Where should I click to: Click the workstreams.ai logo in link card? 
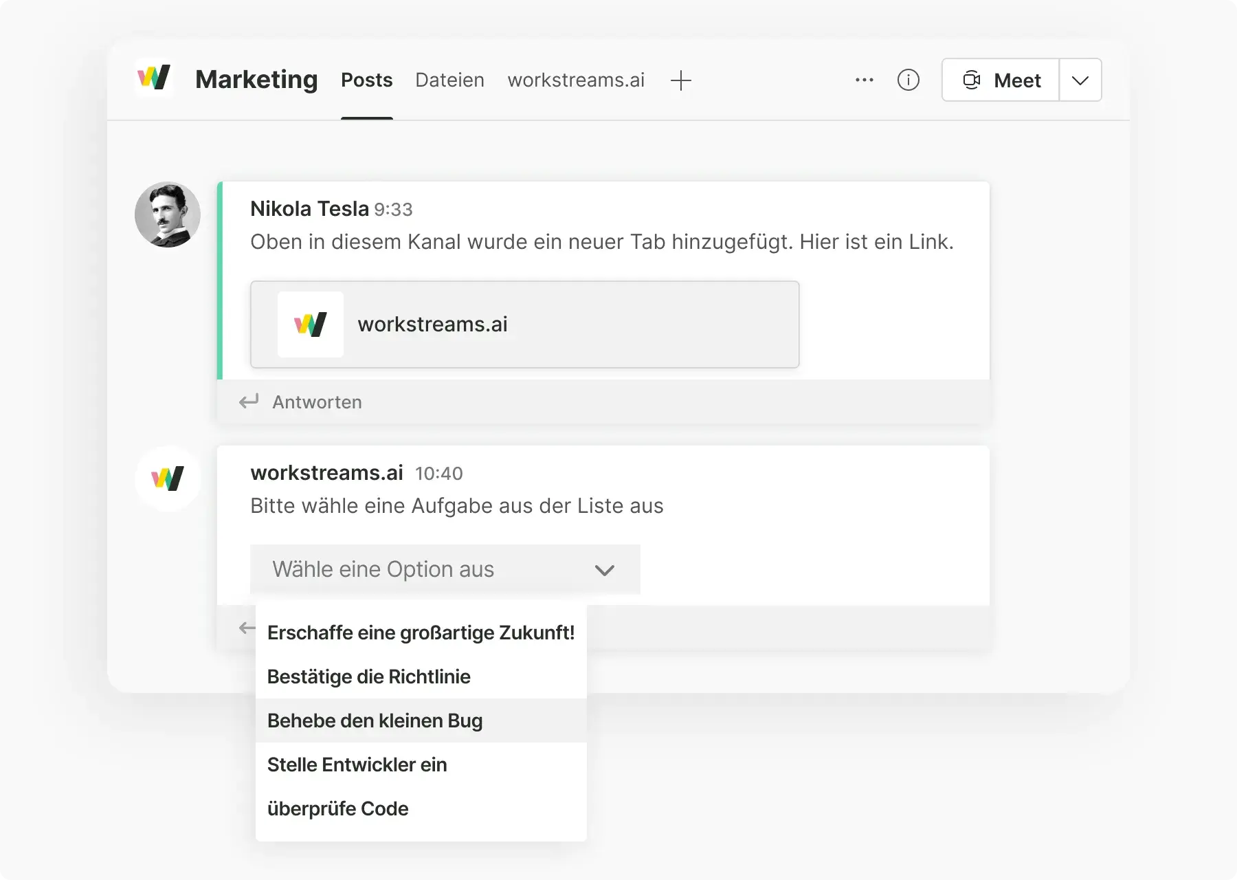(311, 324)
